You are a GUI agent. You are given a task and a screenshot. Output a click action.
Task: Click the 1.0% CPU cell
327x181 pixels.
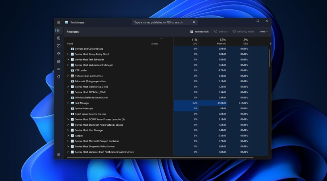coord(186,109)
